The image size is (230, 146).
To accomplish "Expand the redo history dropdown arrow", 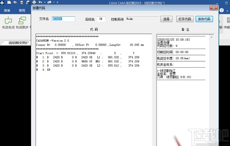I will [54, 2].
